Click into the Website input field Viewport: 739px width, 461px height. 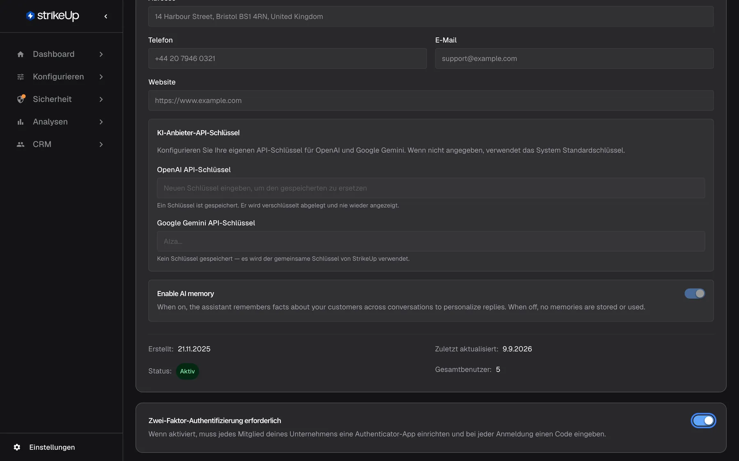431,100
